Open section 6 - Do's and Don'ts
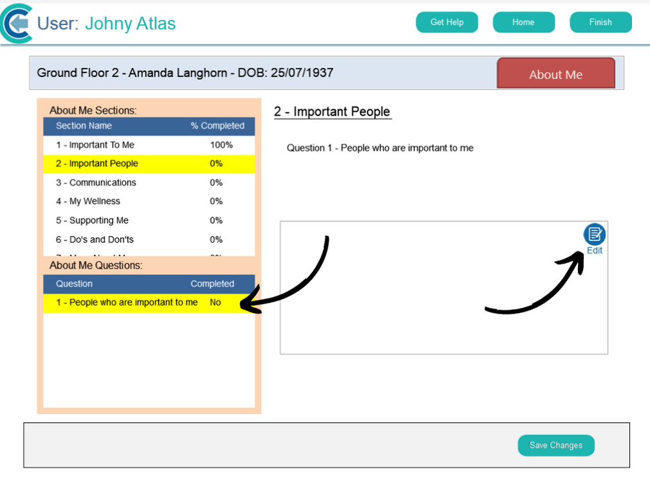 pos(95,240)
